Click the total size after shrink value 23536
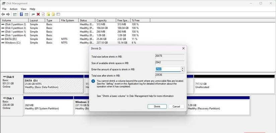Viewport: 276px width, 133px height. (x=170, y=75)
